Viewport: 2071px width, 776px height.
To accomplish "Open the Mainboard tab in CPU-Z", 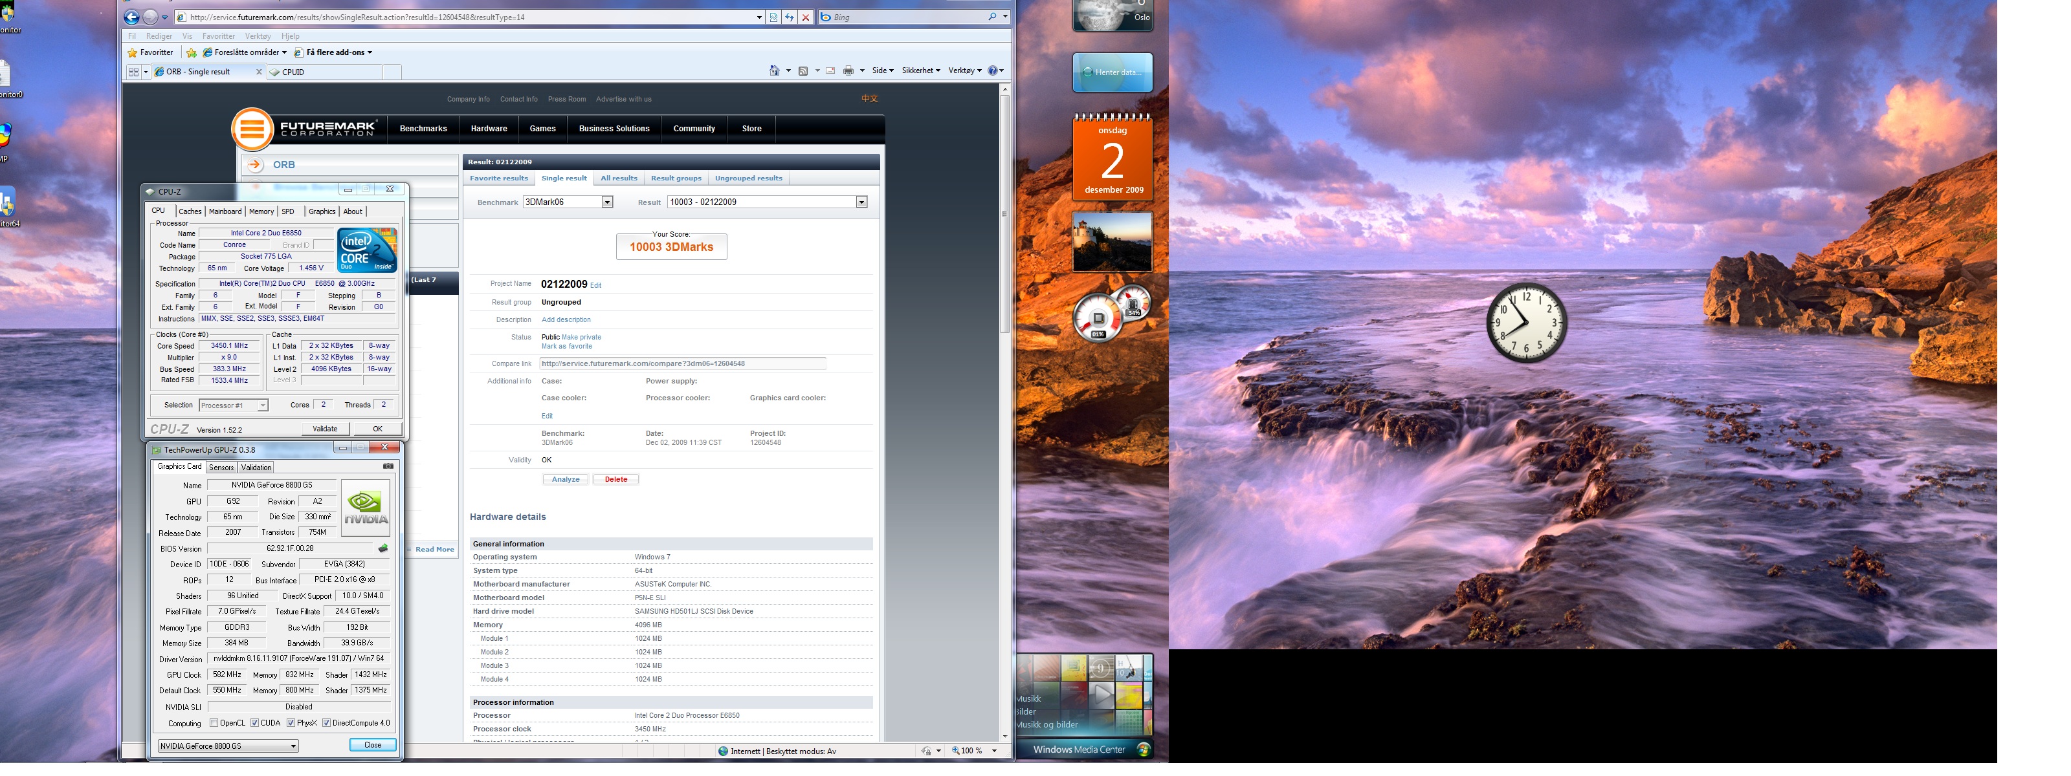I will 225,212.
